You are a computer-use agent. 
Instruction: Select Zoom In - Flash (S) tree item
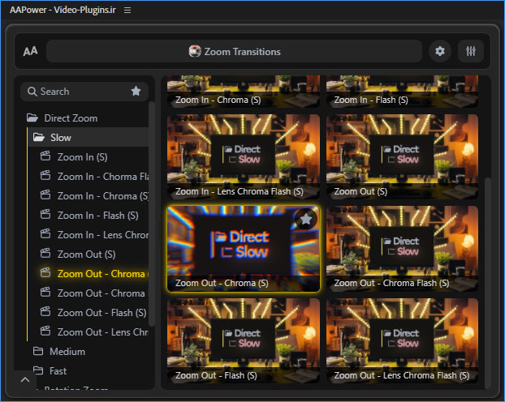[x=98, y=216]
